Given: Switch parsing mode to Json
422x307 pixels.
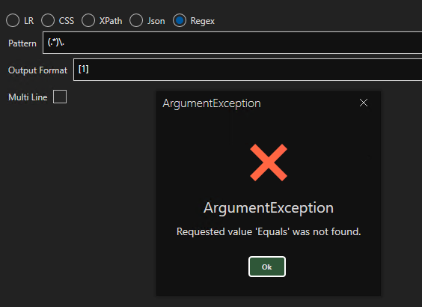Looking at the screenshot, I should click(136, 20).
